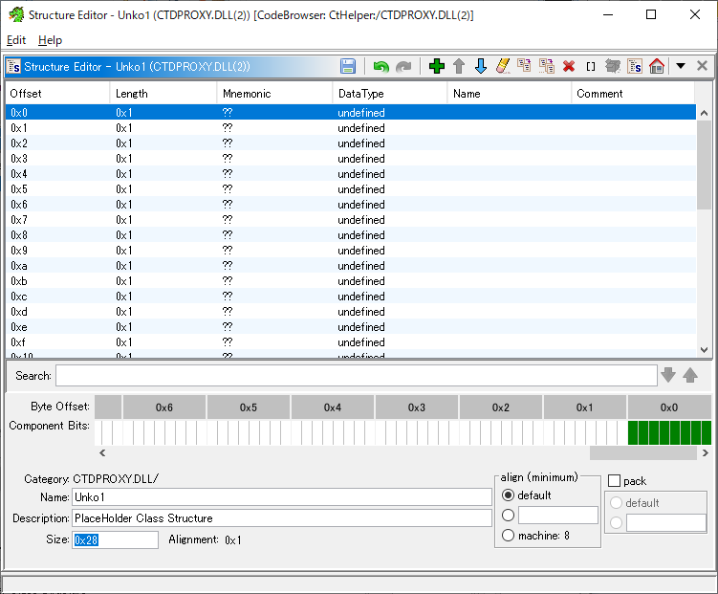Viewport: 718px width, 594px height.
Task: Click the Name column header
Action: click(x=510, y=94)
